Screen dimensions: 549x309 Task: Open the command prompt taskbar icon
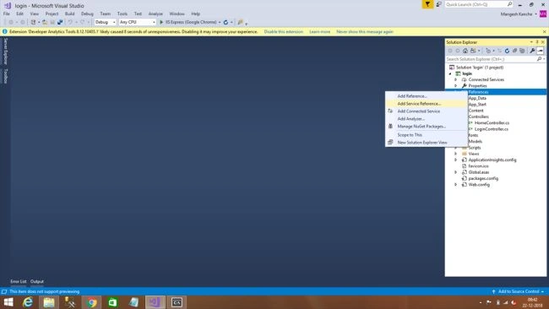click(177, 302)
